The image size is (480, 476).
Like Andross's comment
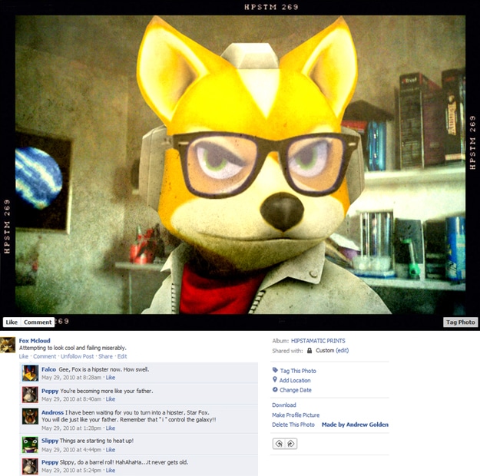111,428
